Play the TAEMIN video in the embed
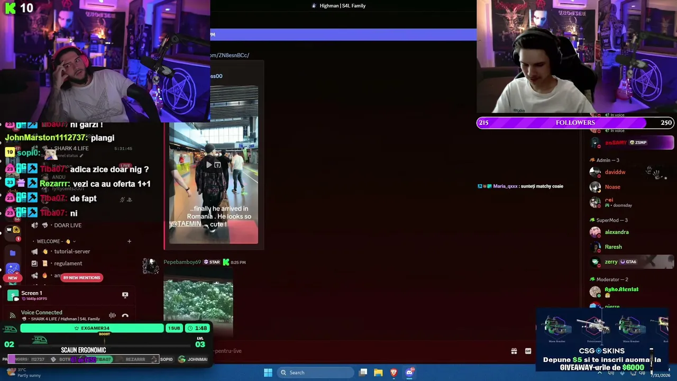 pos(209,165)
